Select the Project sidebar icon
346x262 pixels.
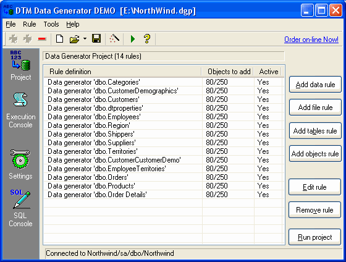(x=21, y=65)
